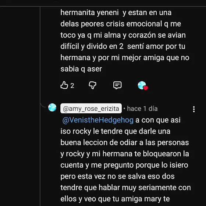Click the line starting 'hermanita yeneni'
The image size is (206, 206).
(116, 13)
